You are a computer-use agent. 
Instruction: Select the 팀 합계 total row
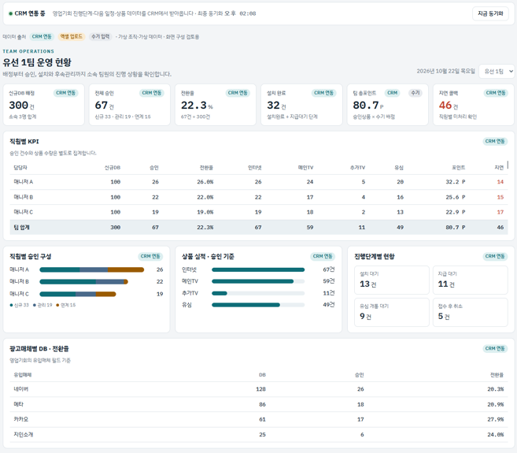pos(259,228)
